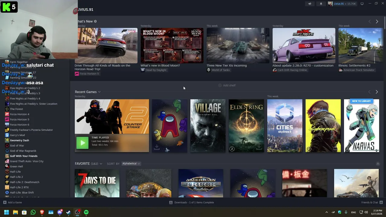Select Half-Life 2: Deathmatch in game list
This screenshot has height=217, width=386.
24,182
